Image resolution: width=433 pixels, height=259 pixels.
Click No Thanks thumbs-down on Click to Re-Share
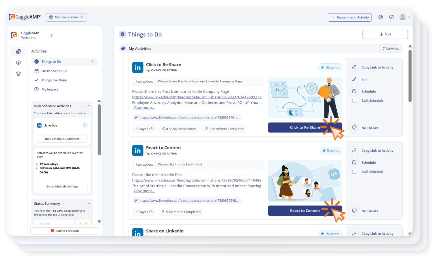point(354,128)
